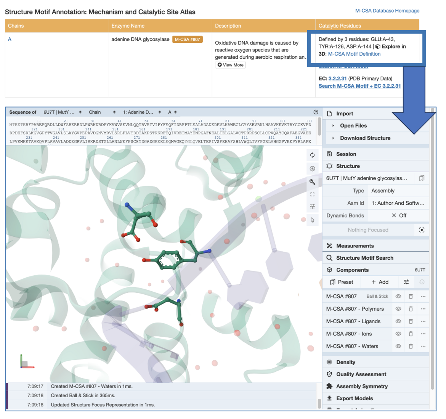Take a screenshot using the camera icon
This screenshot has height=419, width=446.
tap(313, 169)
